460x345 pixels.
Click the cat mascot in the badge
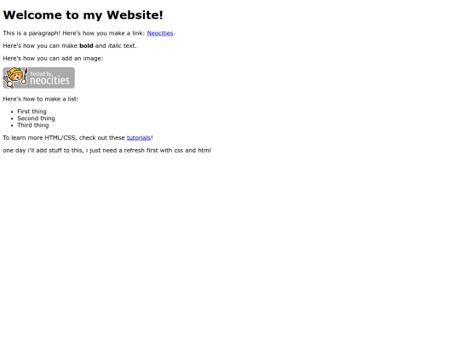13,78
